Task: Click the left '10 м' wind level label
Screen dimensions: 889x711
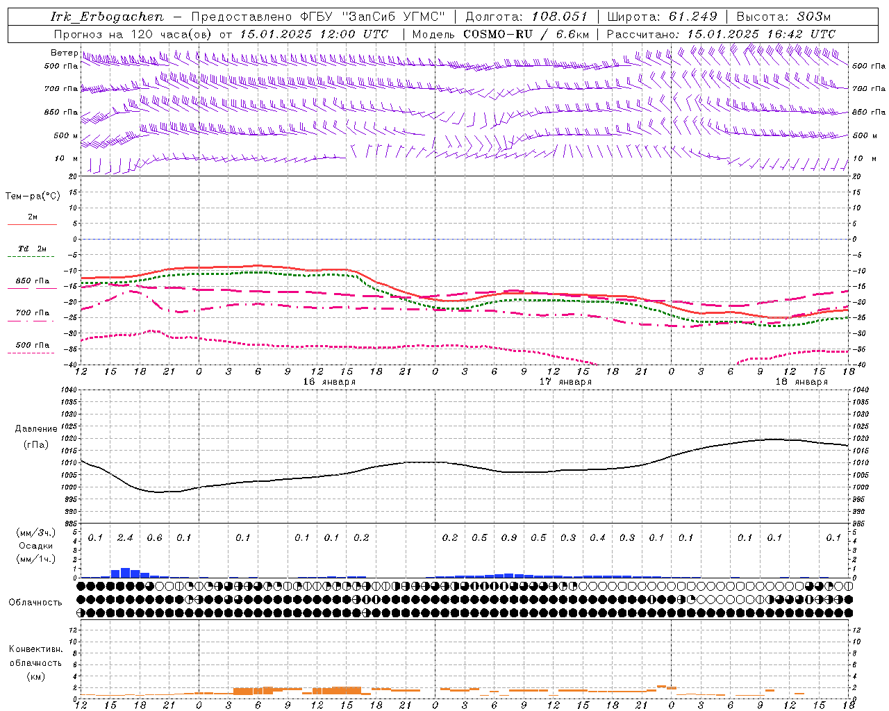Action: tap(67, 159)
